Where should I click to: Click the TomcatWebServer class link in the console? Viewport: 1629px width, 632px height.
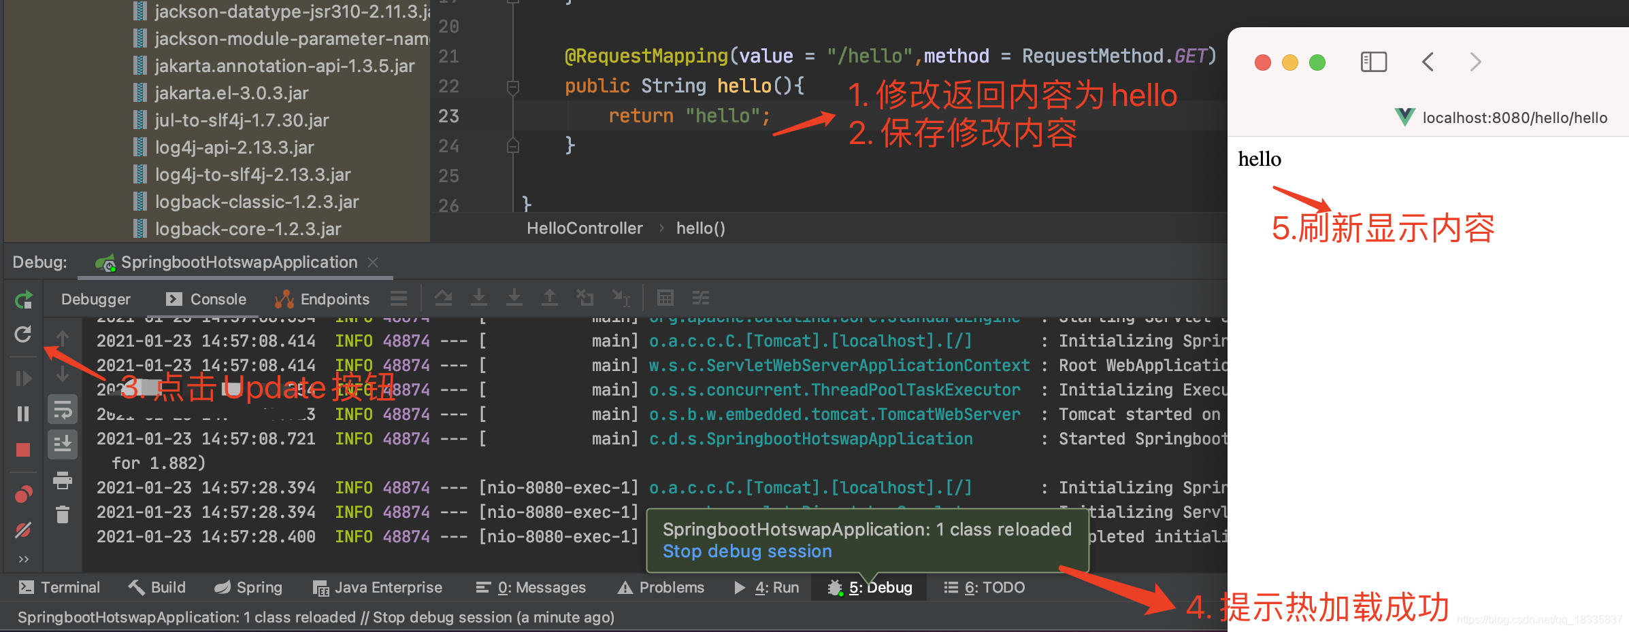tap(835, 415)
